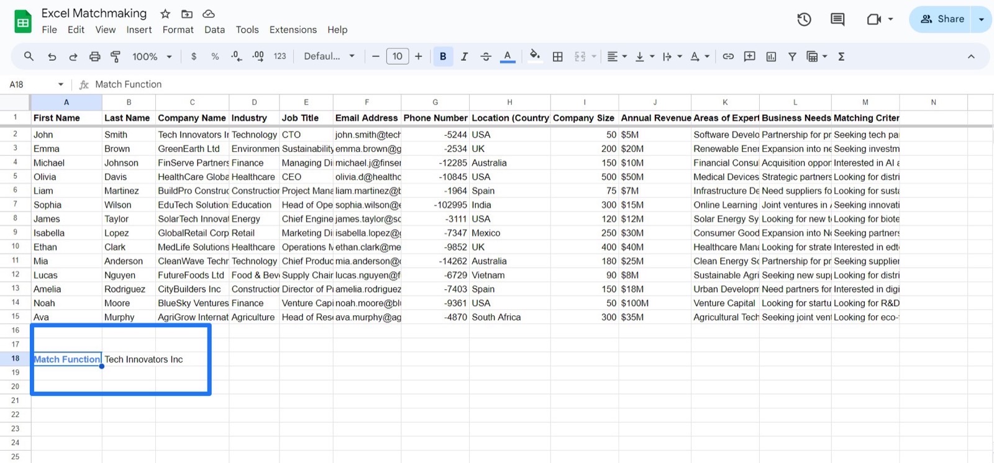Open the vertical align dropdown
Screen dimensions: 994x463
pos(645,56)
